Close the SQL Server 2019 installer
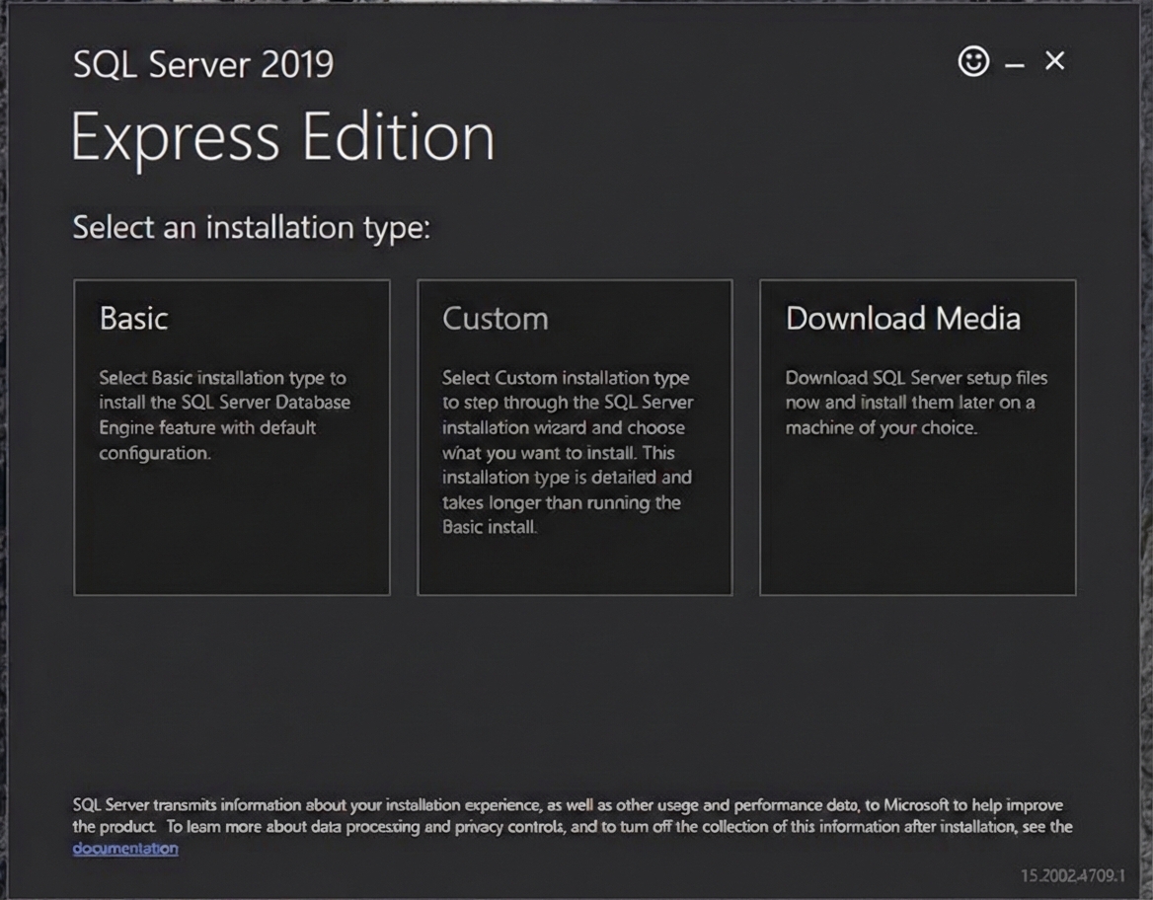Screen dimensions: 1153x900 (1054, 61)
